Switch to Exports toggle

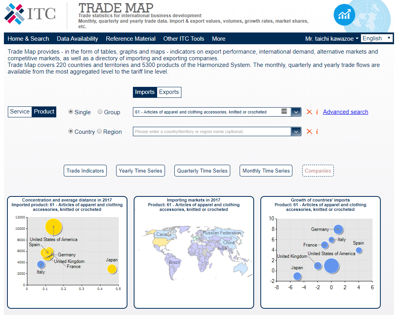tap(169, 92)
